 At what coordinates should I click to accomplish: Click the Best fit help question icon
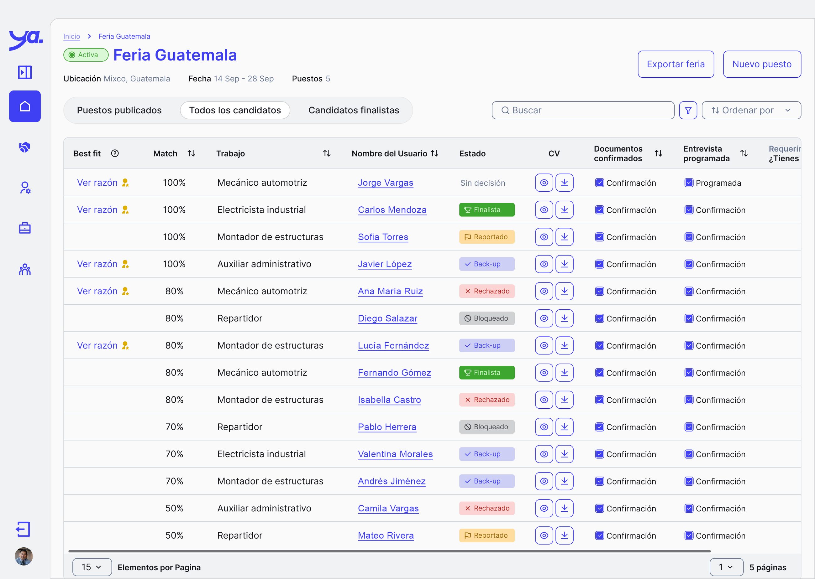coord(114,153)
